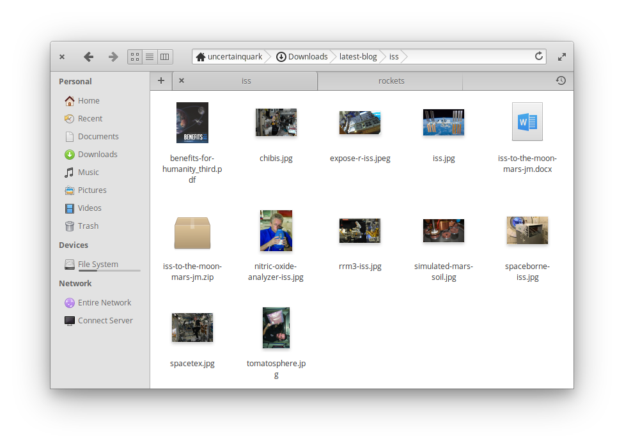Switch to list view
This screenshot has height=448, width=624.
[150, 57]
